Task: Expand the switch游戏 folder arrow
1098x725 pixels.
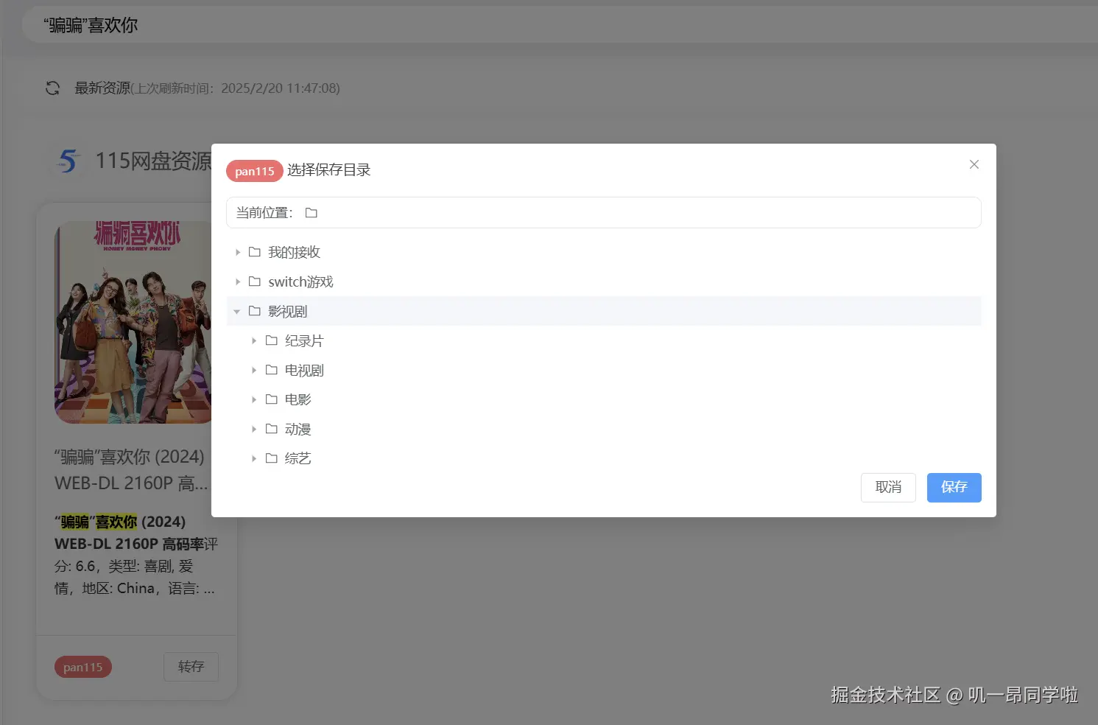Action: coord(238,281)
